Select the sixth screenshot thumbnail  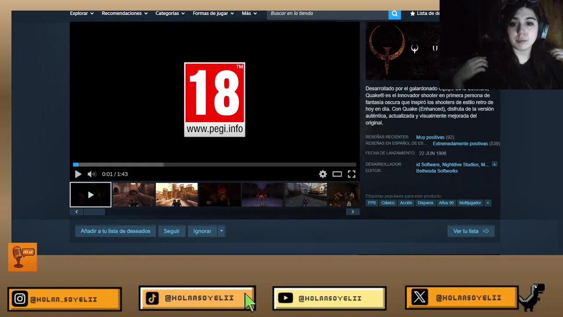pos(306,195)
